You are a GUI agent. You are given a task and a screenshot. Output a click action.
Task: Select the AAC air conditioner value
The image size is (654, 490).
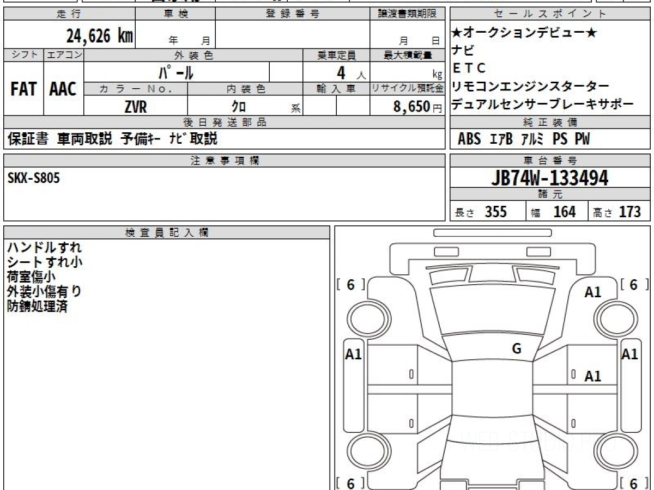(63, 89)
